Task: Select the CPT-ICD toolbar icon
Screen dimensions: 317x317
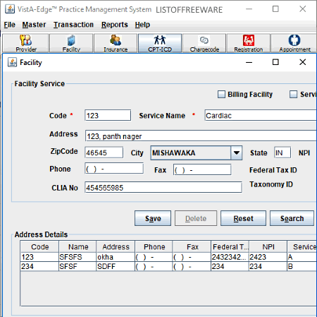Action: [x=160, y=43]
